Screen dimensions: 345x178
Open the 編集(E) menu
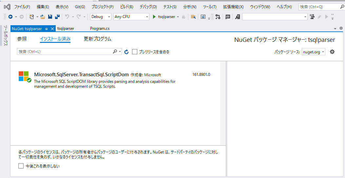click(43, 7)
